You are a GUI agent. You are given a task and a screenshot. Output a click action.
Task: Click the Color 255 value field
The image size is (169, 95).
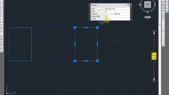(118, 9)
